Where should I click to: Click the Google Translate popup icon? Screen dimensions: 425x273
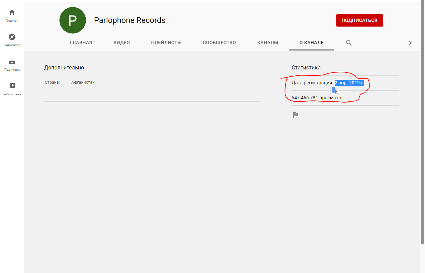[x=335, y=90]
